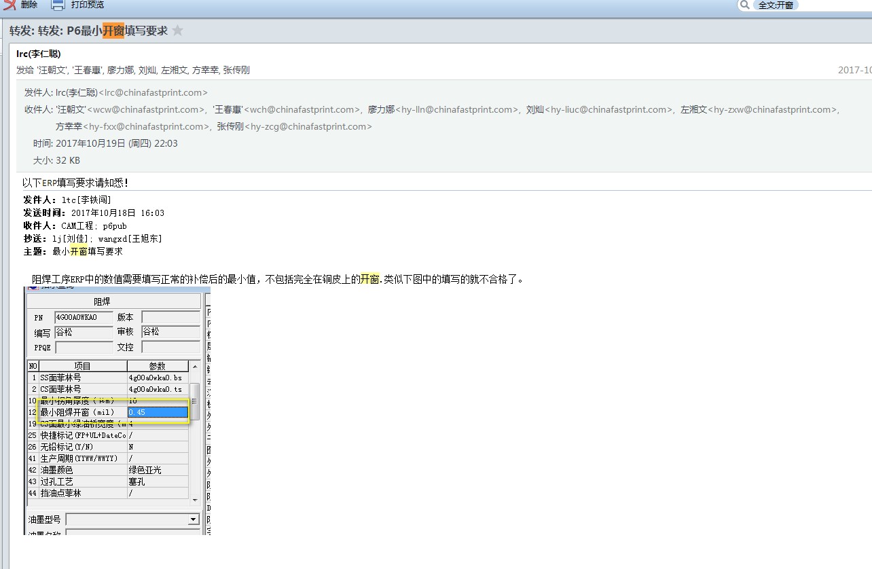Star the email with the gray star icon
The image size is (872, 569).
[x=178, y=31]
